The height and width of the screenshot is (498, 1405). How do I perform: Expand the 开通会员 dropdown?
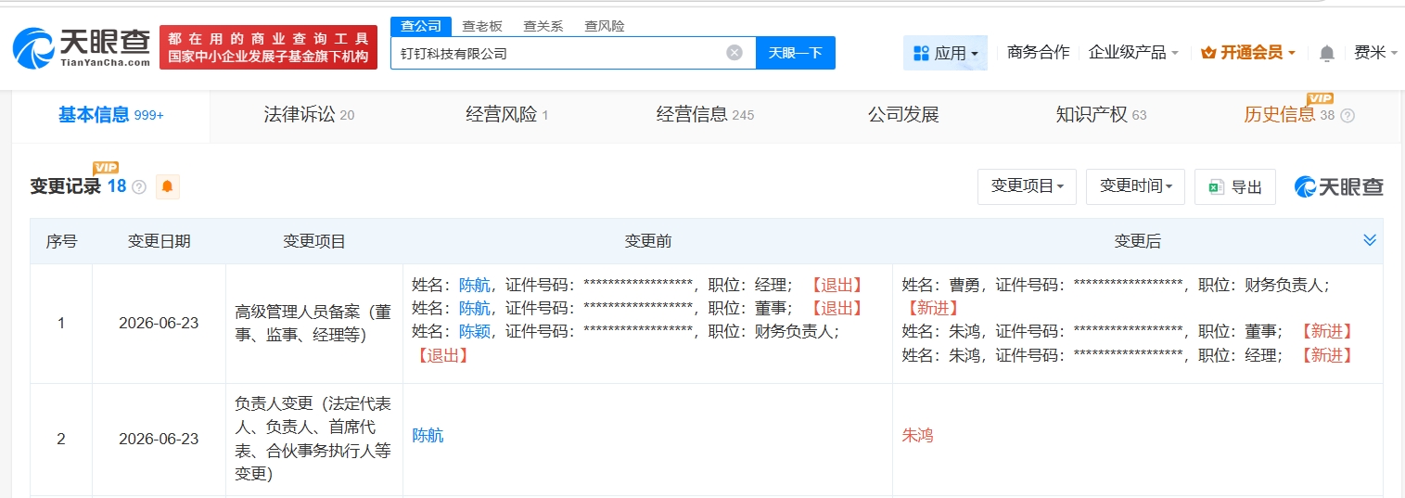pyautogui.click(x=1248, y=53)
